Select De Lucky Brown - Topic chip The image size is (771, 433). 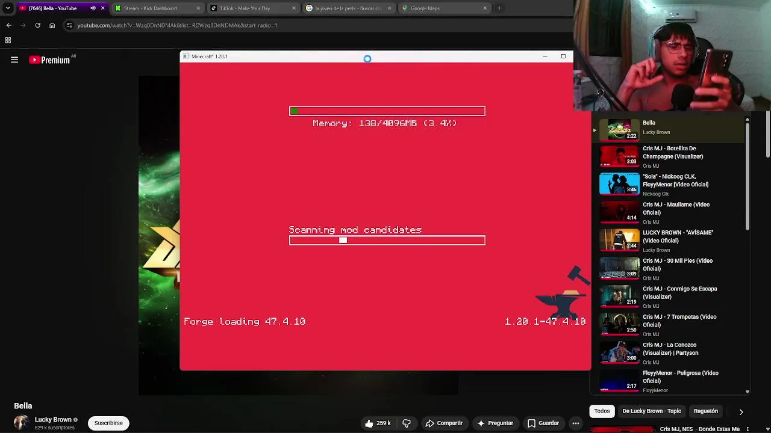[x=652, y=411]
